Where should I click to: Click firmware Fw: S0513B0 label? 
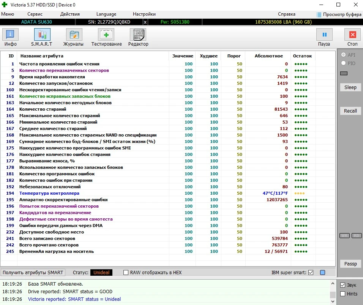pos(175,22)
